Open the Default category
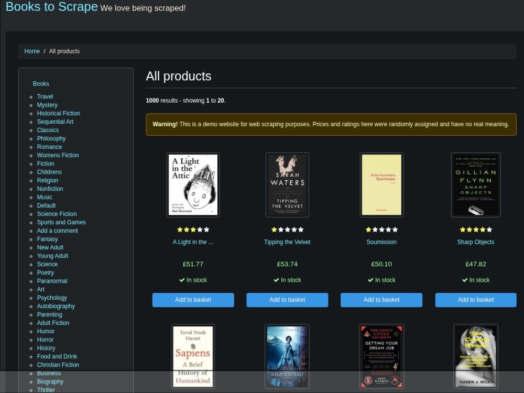The height and width of the screenshot is (393, 524). [46, 205]
